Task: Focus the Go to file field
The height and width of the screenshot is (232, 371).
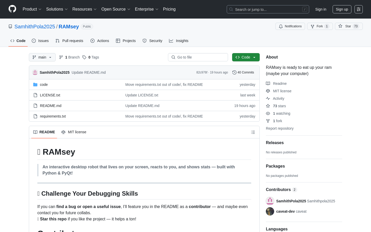Action: (x=198, y=57)
